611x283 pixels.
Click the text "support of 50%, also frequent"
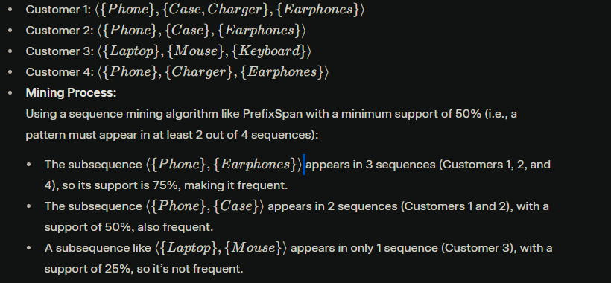click(129, 227)
